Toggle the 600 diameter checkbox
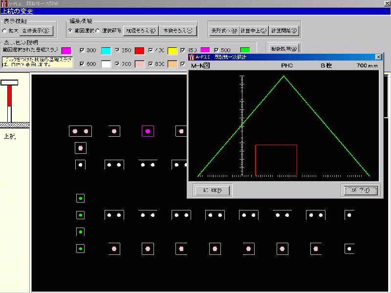Image resolution: width=391 pixels, height=293 pixels. [82, 63]
